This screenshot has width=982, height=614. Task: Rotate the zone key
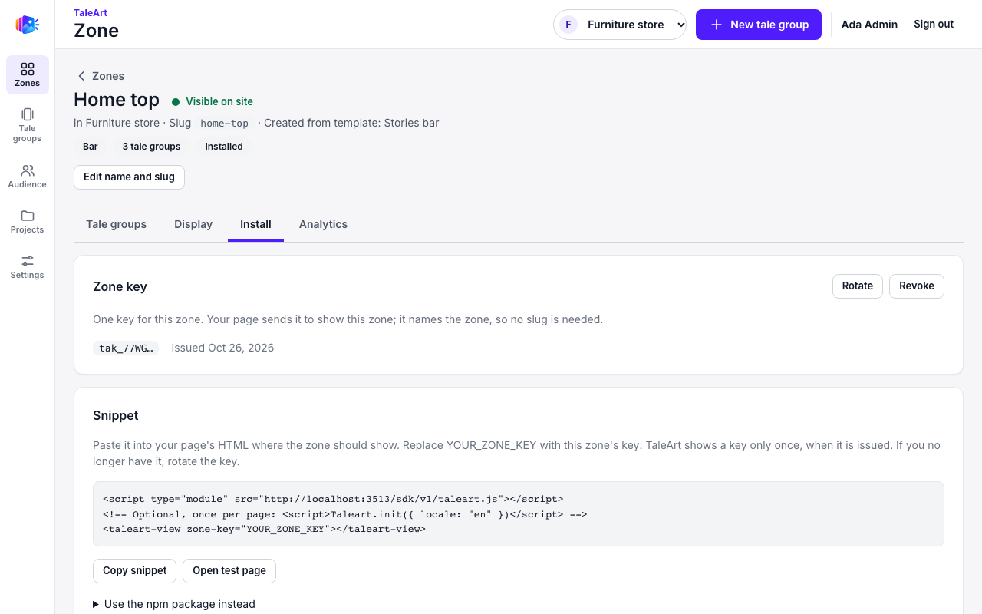[x=858, y=286]
